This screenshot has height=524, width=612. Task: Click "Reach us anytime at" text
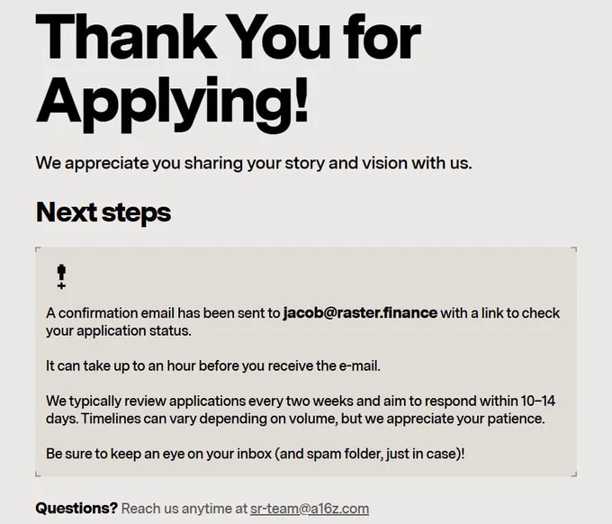click(184, 509)
